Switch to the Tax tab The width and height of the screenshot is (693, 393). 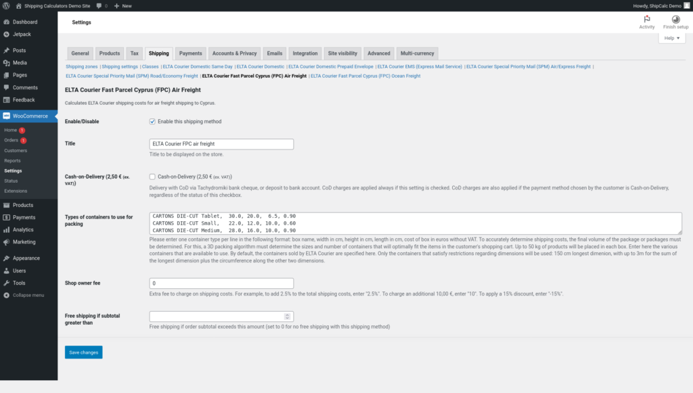(x=135, y=53)
